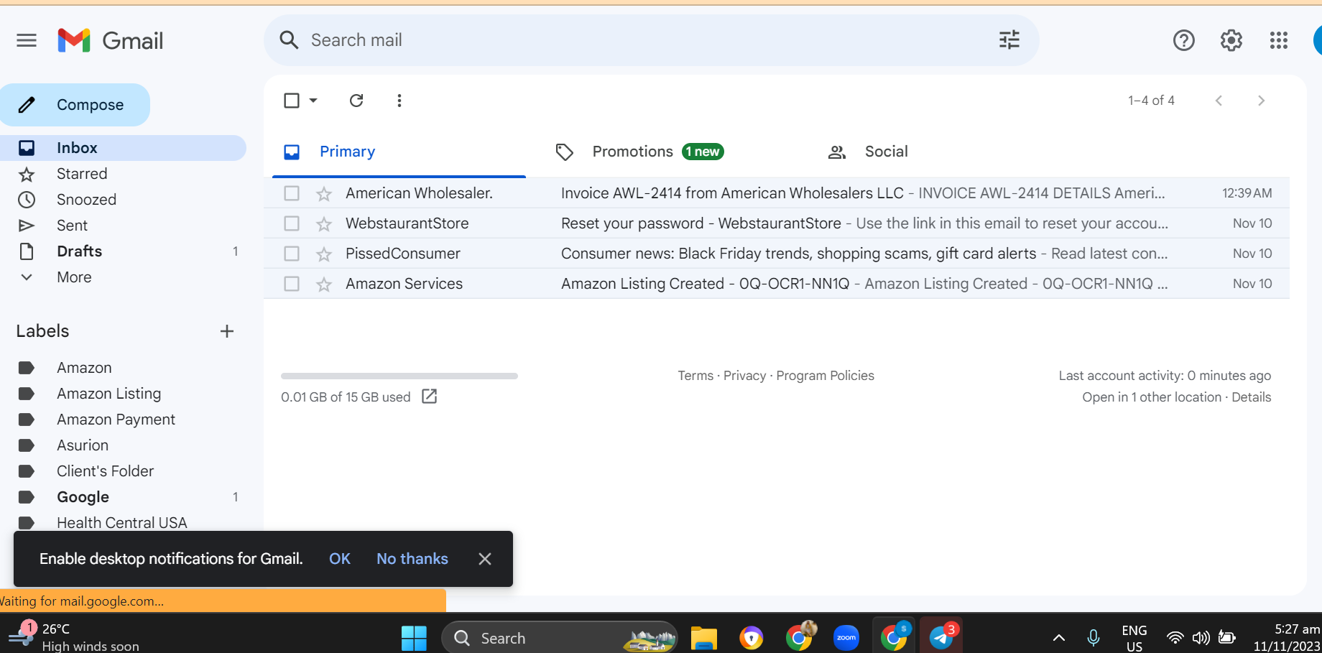This screenshot has height=653, width=1322.
Task: Launch Zoom from the taskbar
Action: point(846,638)
